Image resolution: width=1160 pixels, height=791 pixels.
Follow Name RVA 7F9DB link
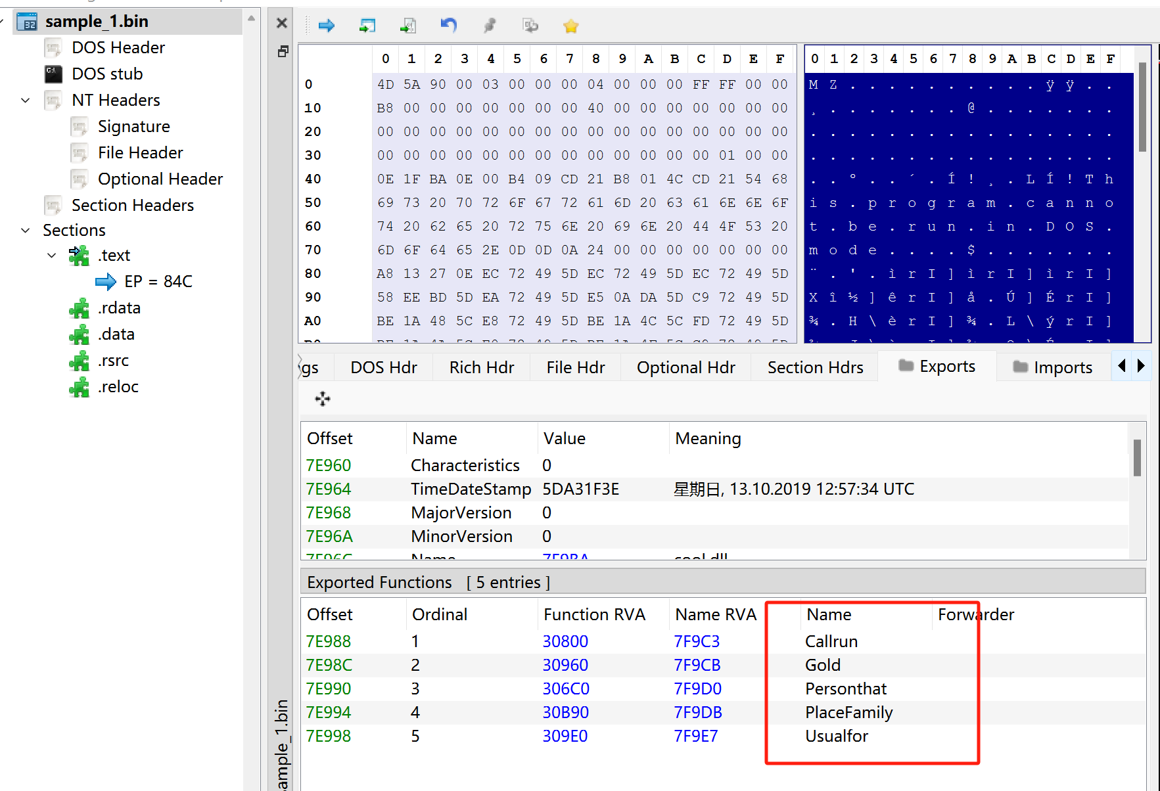pyautogui.click(x=698, y=712)
